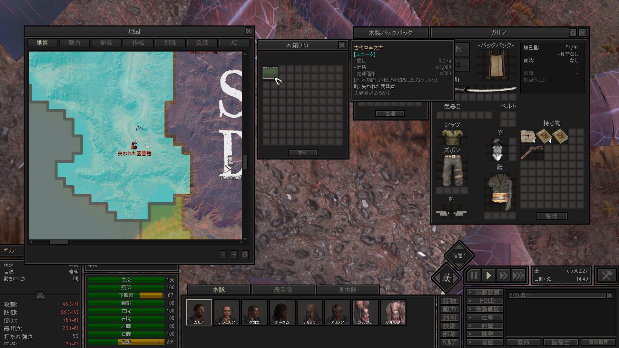This screenshot has height=348, width=619.
Task: Click the blue triangle marker on the map
Action: click(139, 128)
